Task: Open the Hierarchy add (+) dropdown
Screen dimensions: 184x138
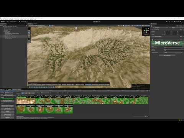Action: tap(1, 25)
